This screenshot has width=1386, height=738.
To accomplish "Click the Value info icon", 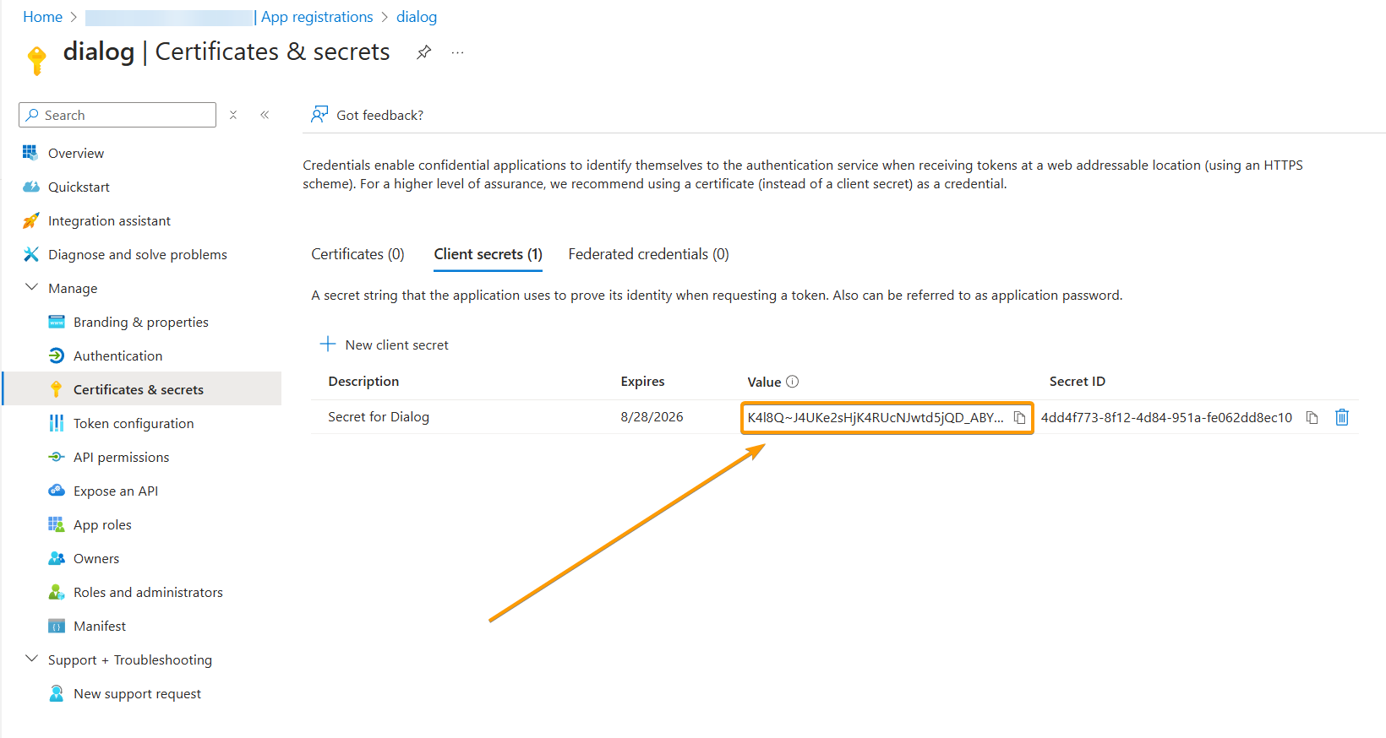I will [x=792, y=382].
